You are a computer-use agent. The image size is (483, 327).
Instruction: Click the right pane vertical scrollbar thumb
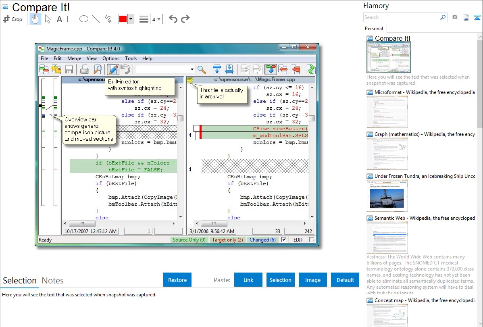pyautogui.click(x=312, y=119)
